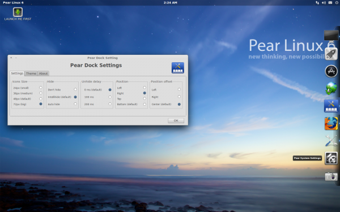Confirm with the OK button
The height and width of the screenshot is (212, 340).
point(176,120)
